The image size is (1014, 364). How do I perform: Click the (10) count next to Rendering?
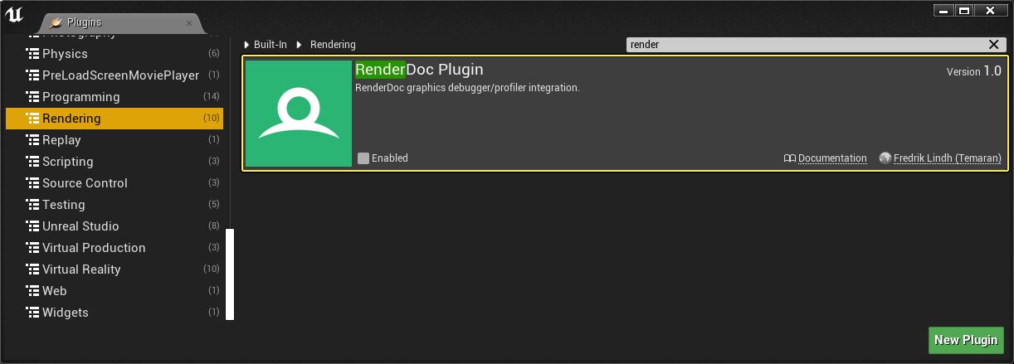click(x=211, y=119)
